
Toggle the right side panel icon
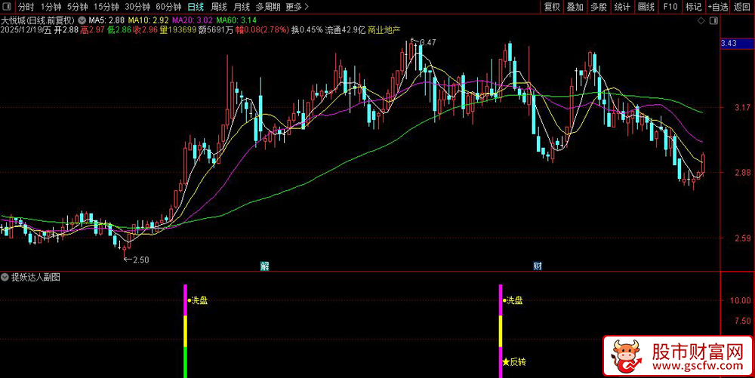click(713, 20)
